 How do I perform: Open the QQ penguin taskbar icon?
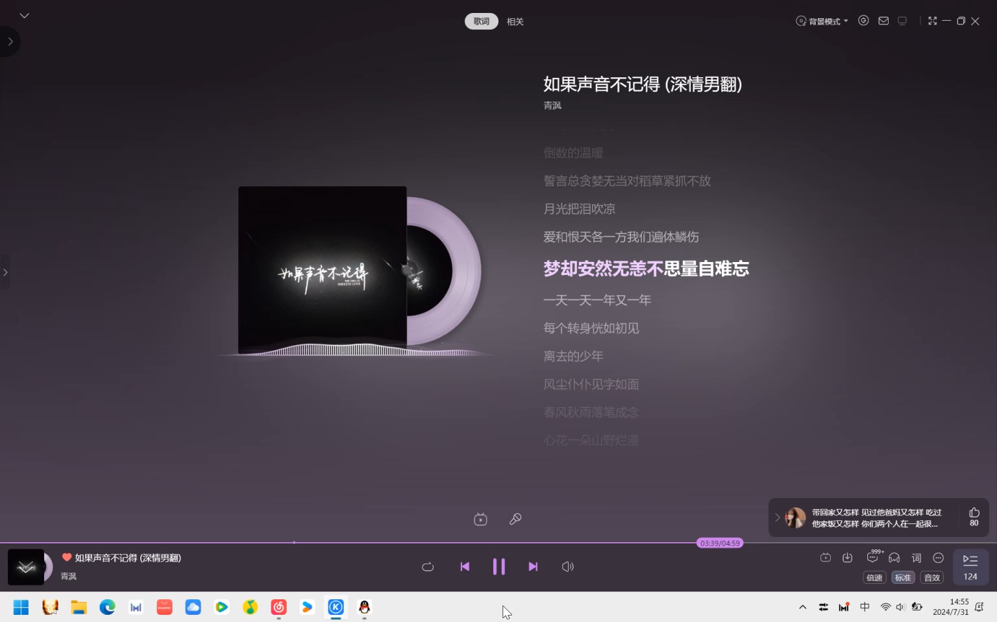point(364,607)
